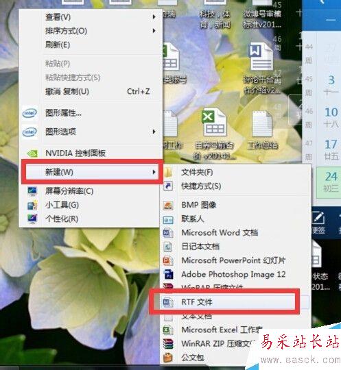This screenshot has height=370, width=341.
Task: Click the contact card icon beside 联系人
Action: 168,219
